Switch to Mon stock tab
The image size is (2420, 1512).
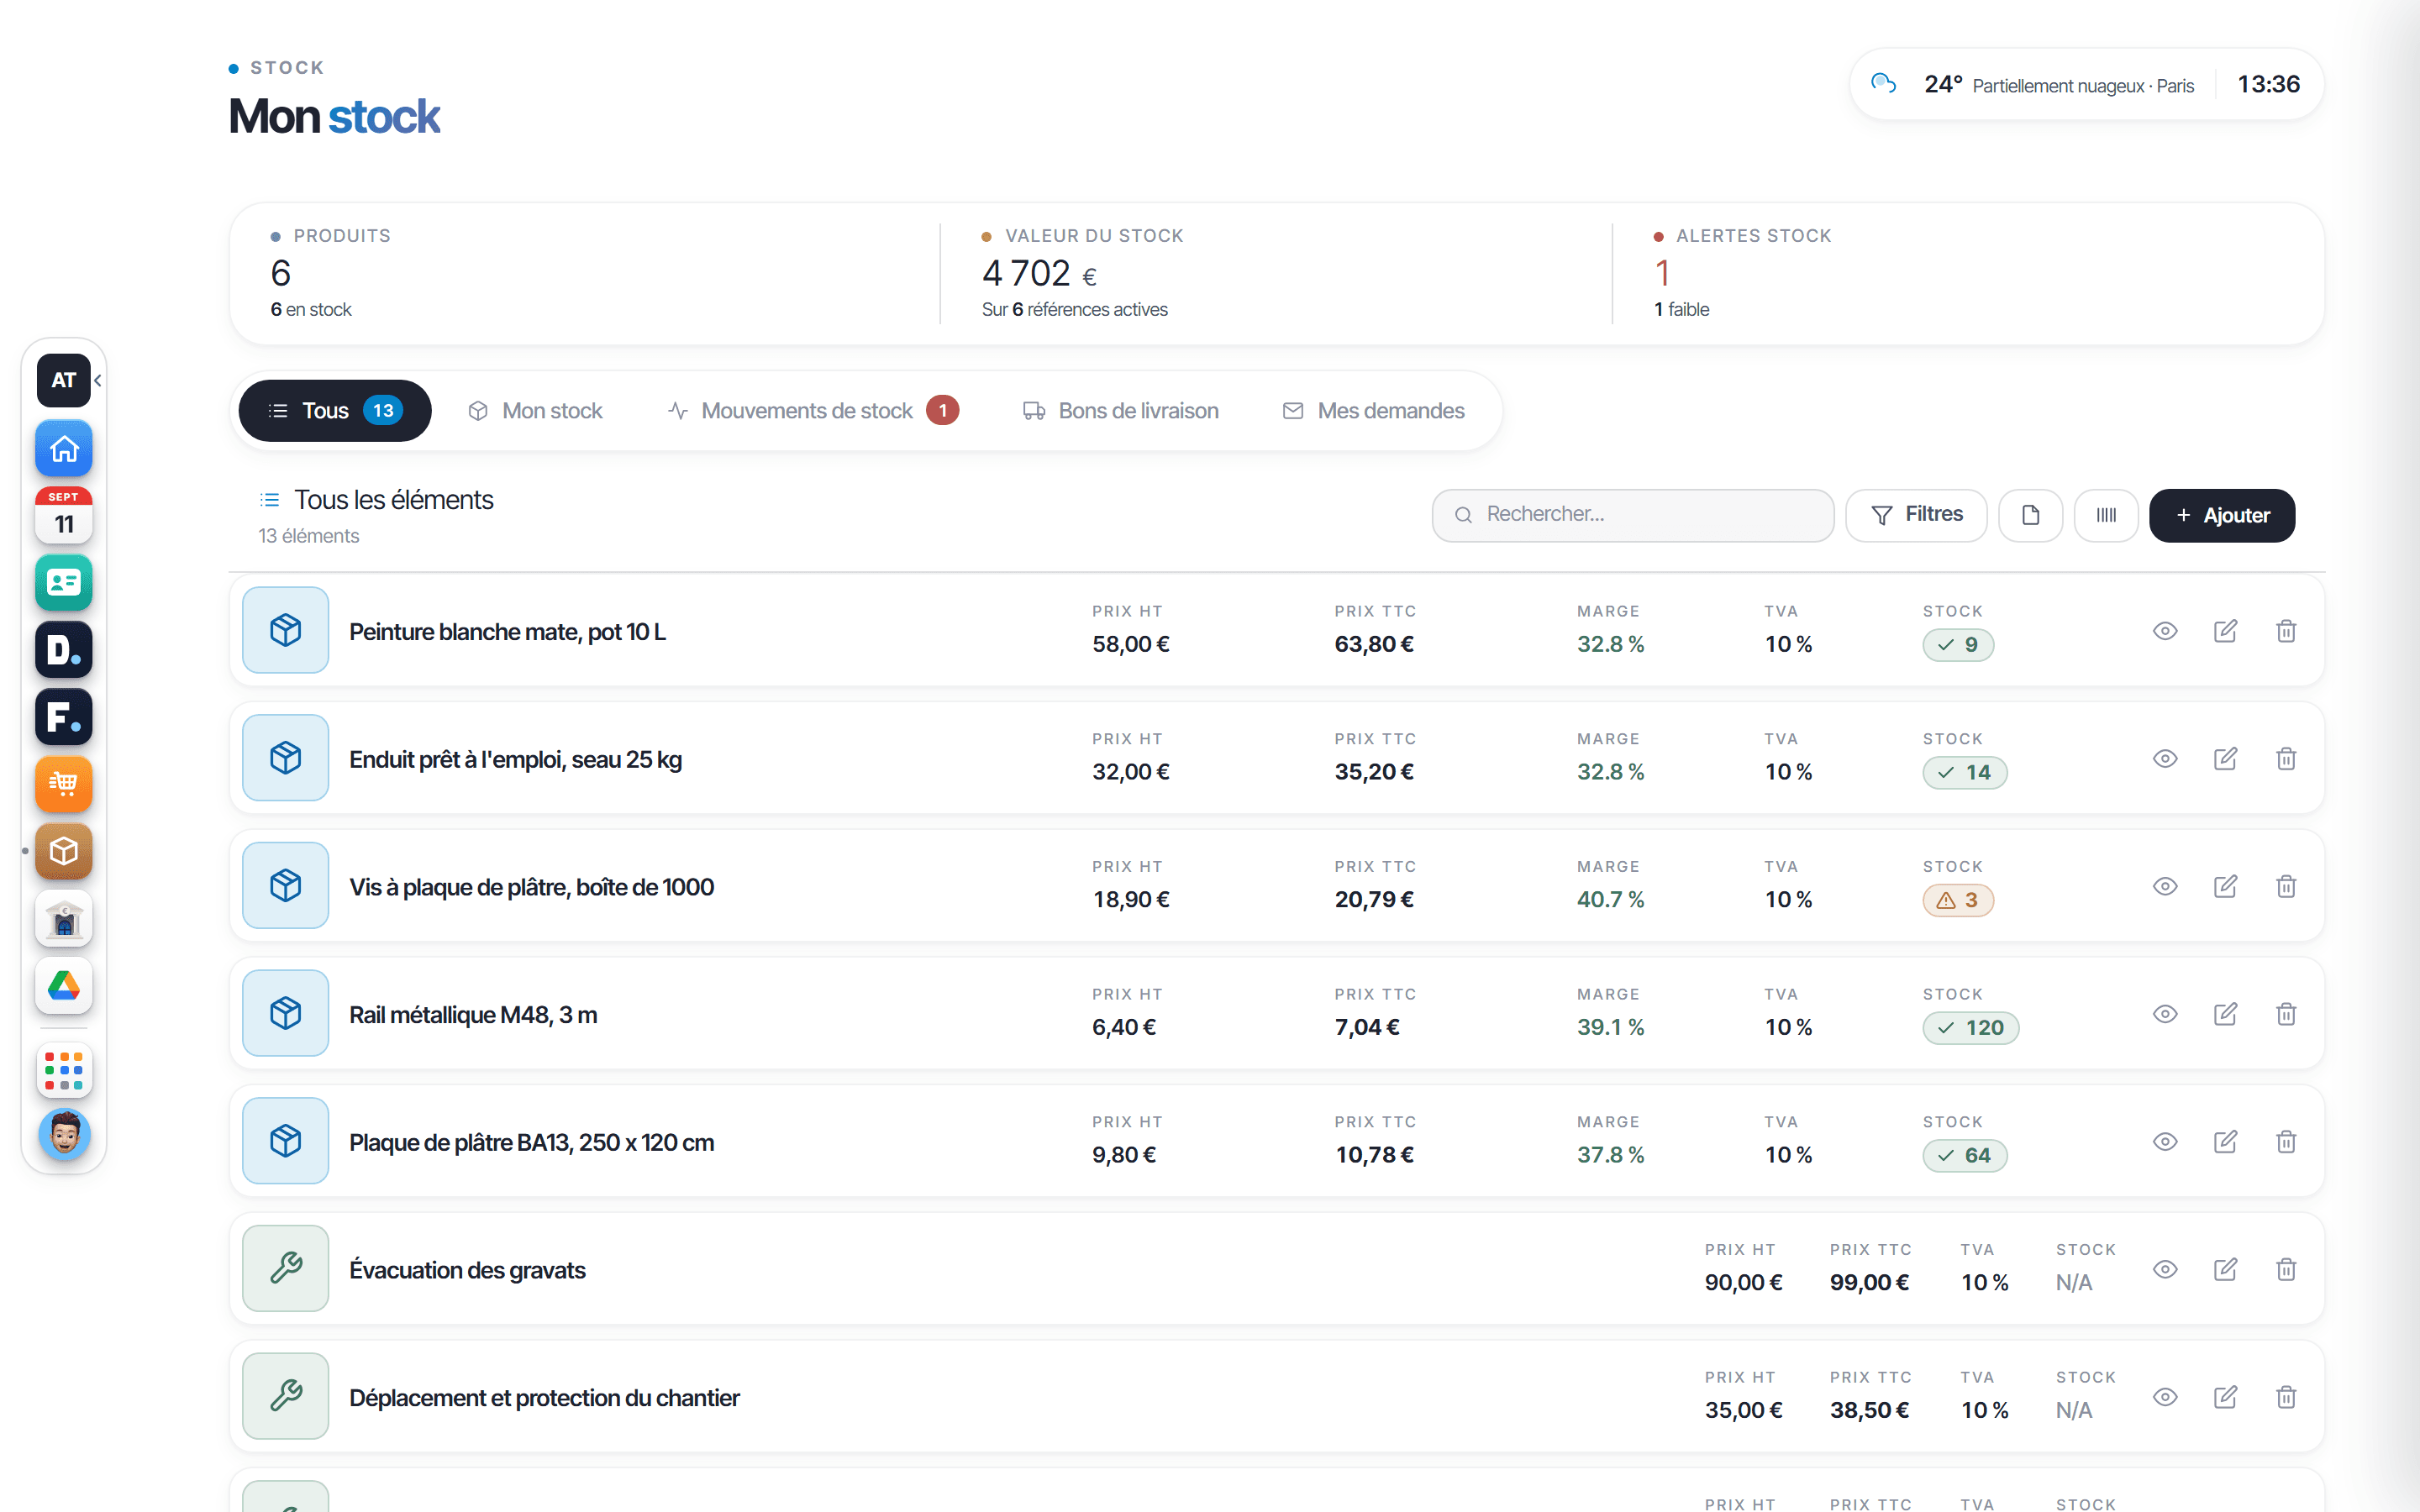point(535,411)
